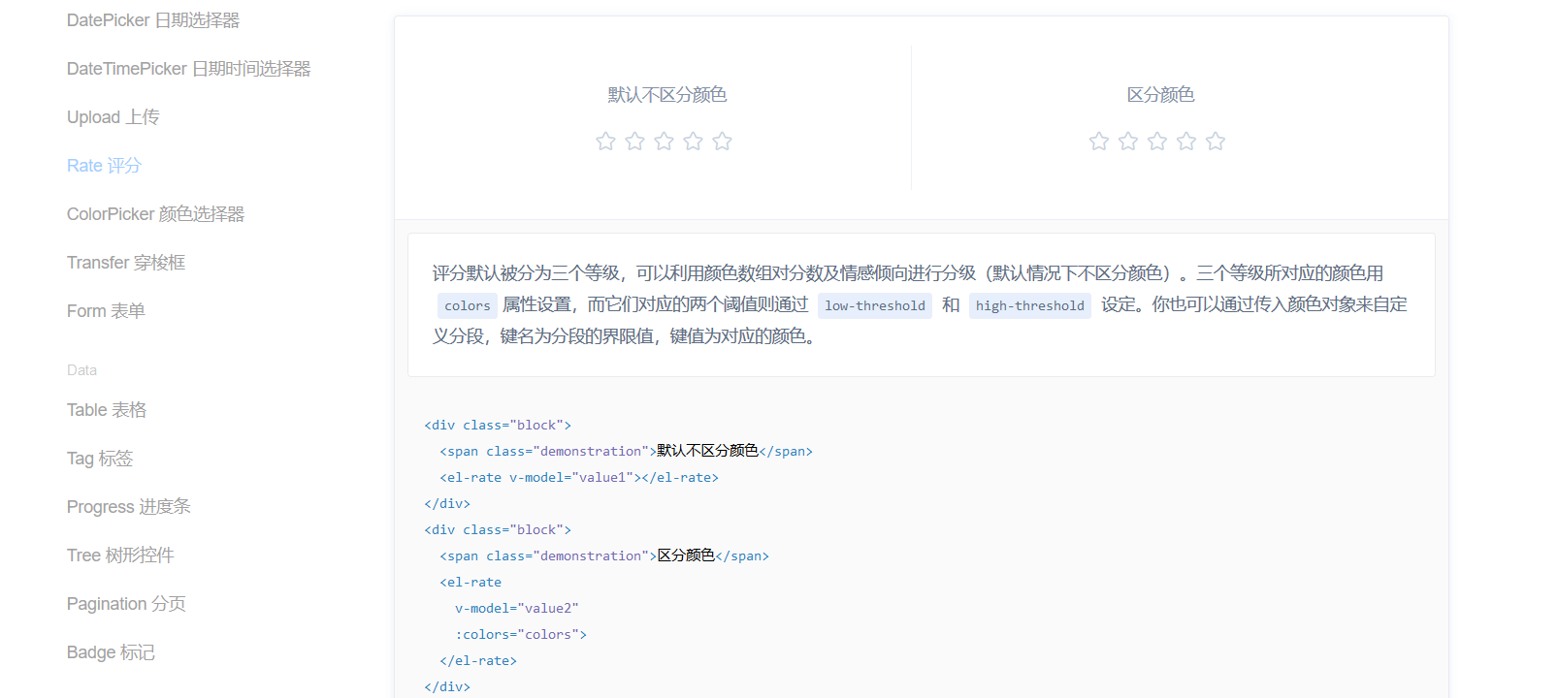
Task: Click the 区分颜色 demo label
Action: tap(1160, 95)
